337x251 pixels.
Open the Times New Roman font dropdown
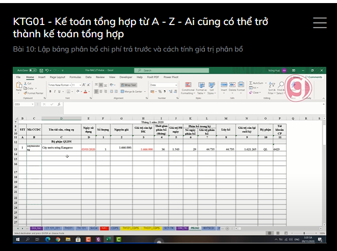coord(60,85)
